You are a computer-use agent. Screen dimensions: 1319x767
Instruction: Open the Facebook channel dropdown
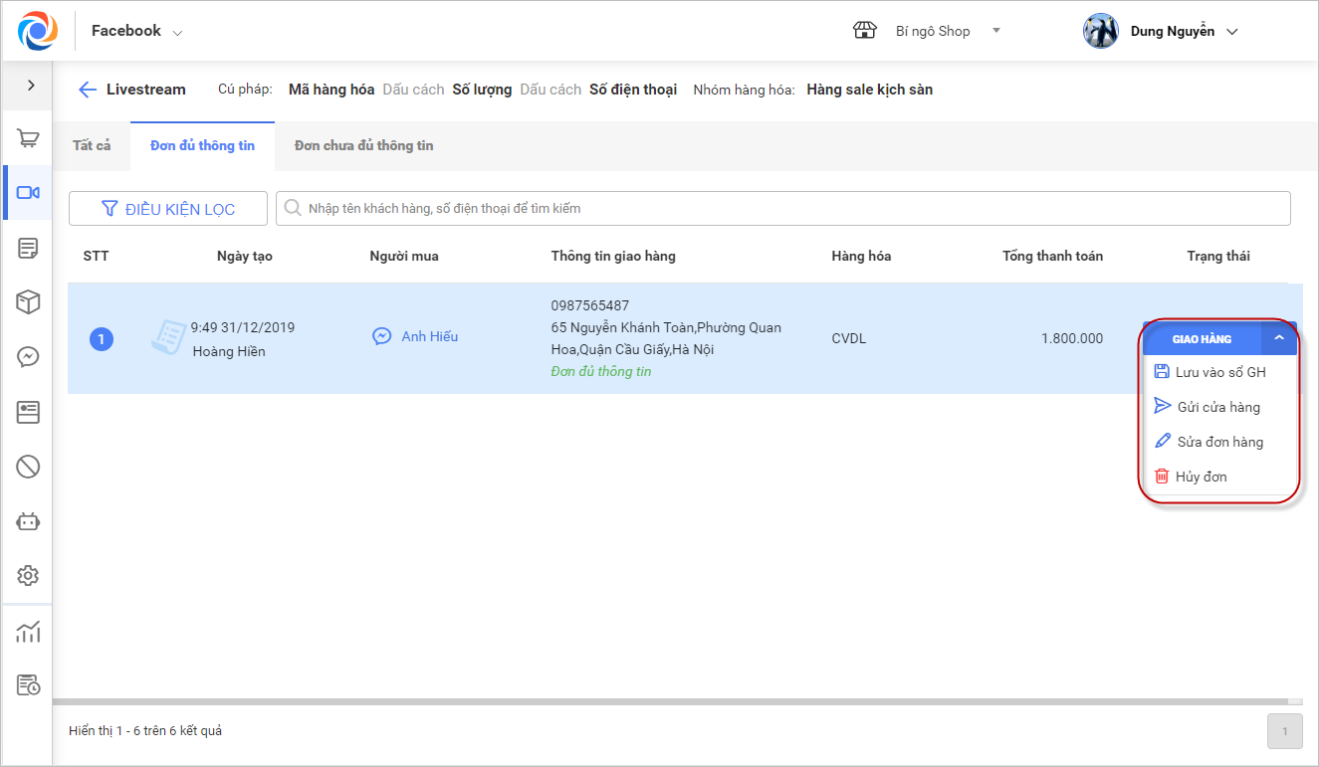(x=136, y=32)
